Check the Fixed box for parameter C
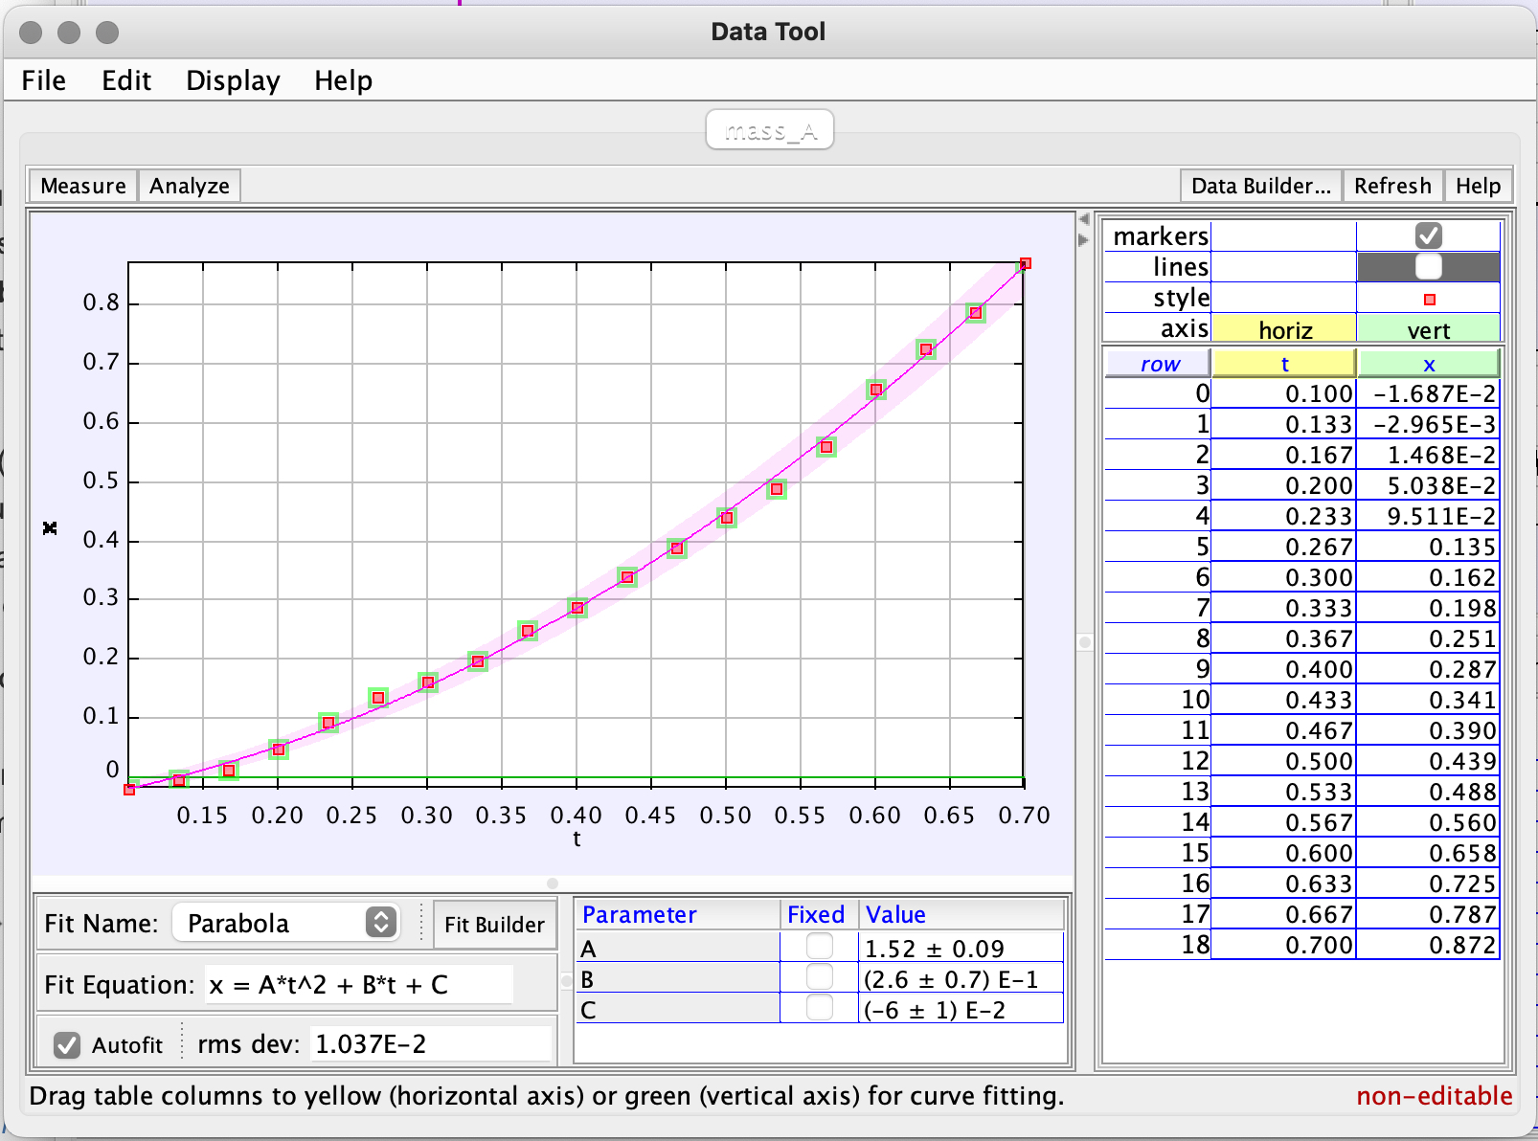Image resolution: width=1538 pixels, height=1141 pixels. 819,1009
